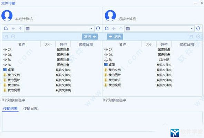The width and height of the screenshot is (204, 138).
Task: Delete selected item in local pane
Action: click(x=13, y=36)
